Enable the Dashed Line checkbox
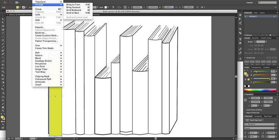279x140 pixels. 245,58
